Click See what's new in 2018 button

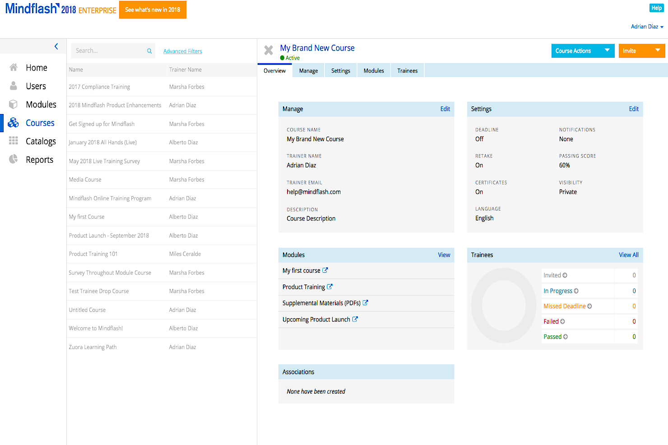[153, 9]
